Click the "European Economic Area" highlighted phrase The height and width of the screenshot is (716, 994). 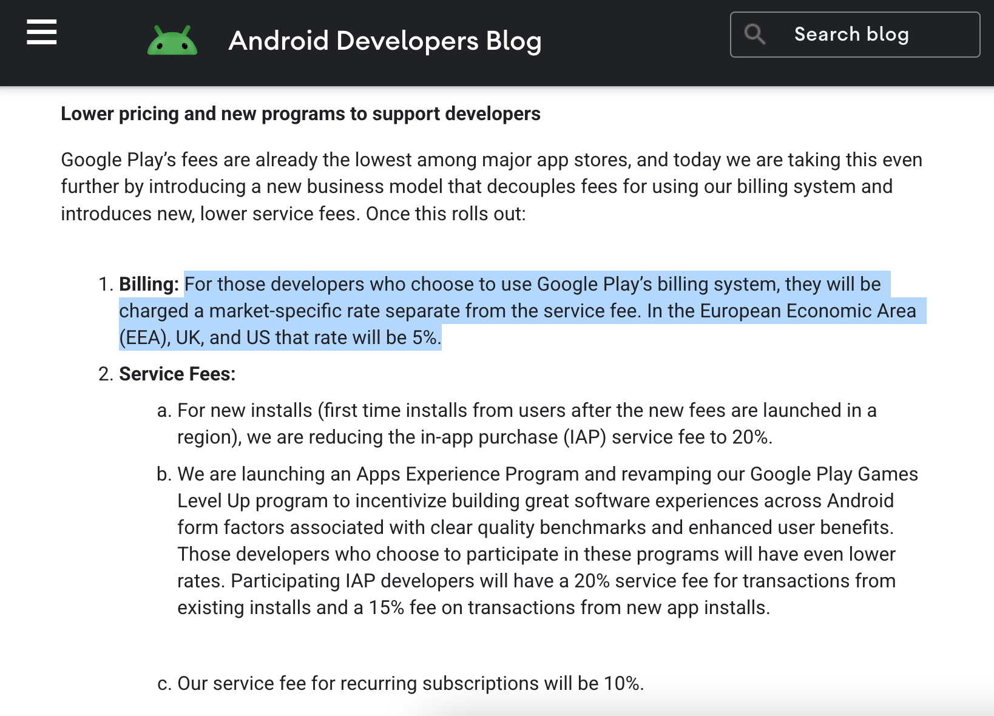807,311
